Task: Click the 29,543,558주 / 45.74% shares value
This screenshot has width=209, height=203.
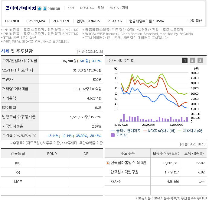Action: point(85,117)
